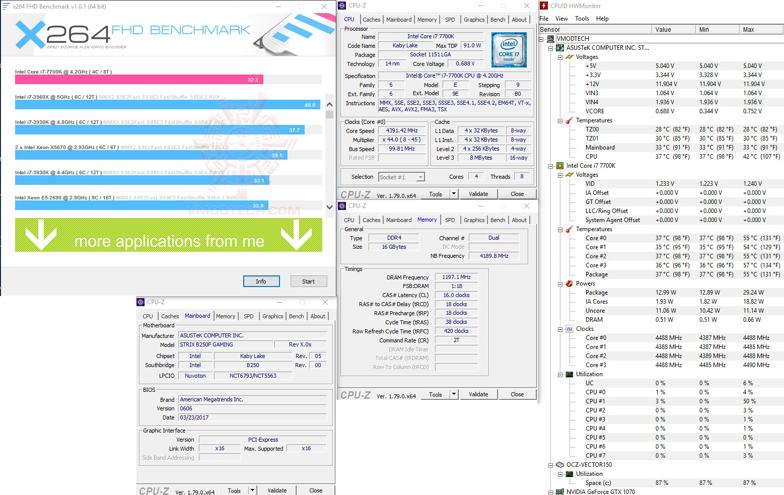Click the scrollbar up arrow in benchmark list
The width and height of the screenshot is (784, 495).
[x=329, y=104]
